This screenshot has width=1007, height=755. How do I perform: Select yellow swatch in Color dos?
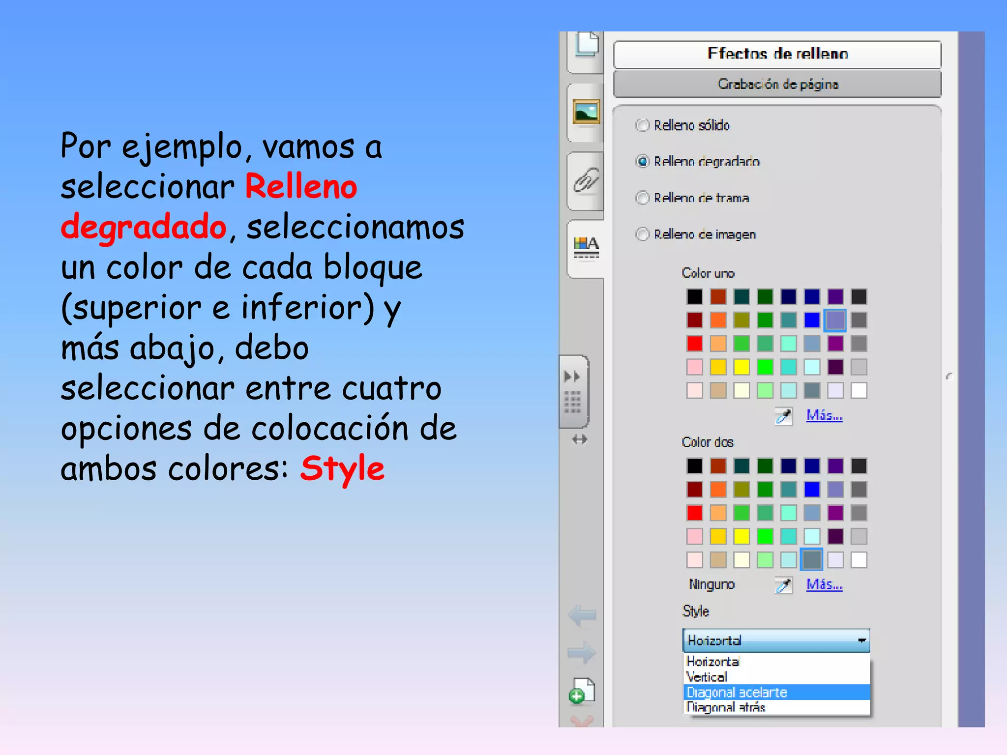[x=741, y=536]
